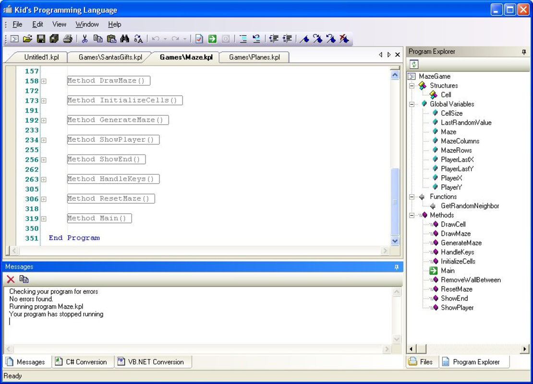533x384 pixels.
Task: Expand Method HandleKeys on line 263
Action: [44, 180]
